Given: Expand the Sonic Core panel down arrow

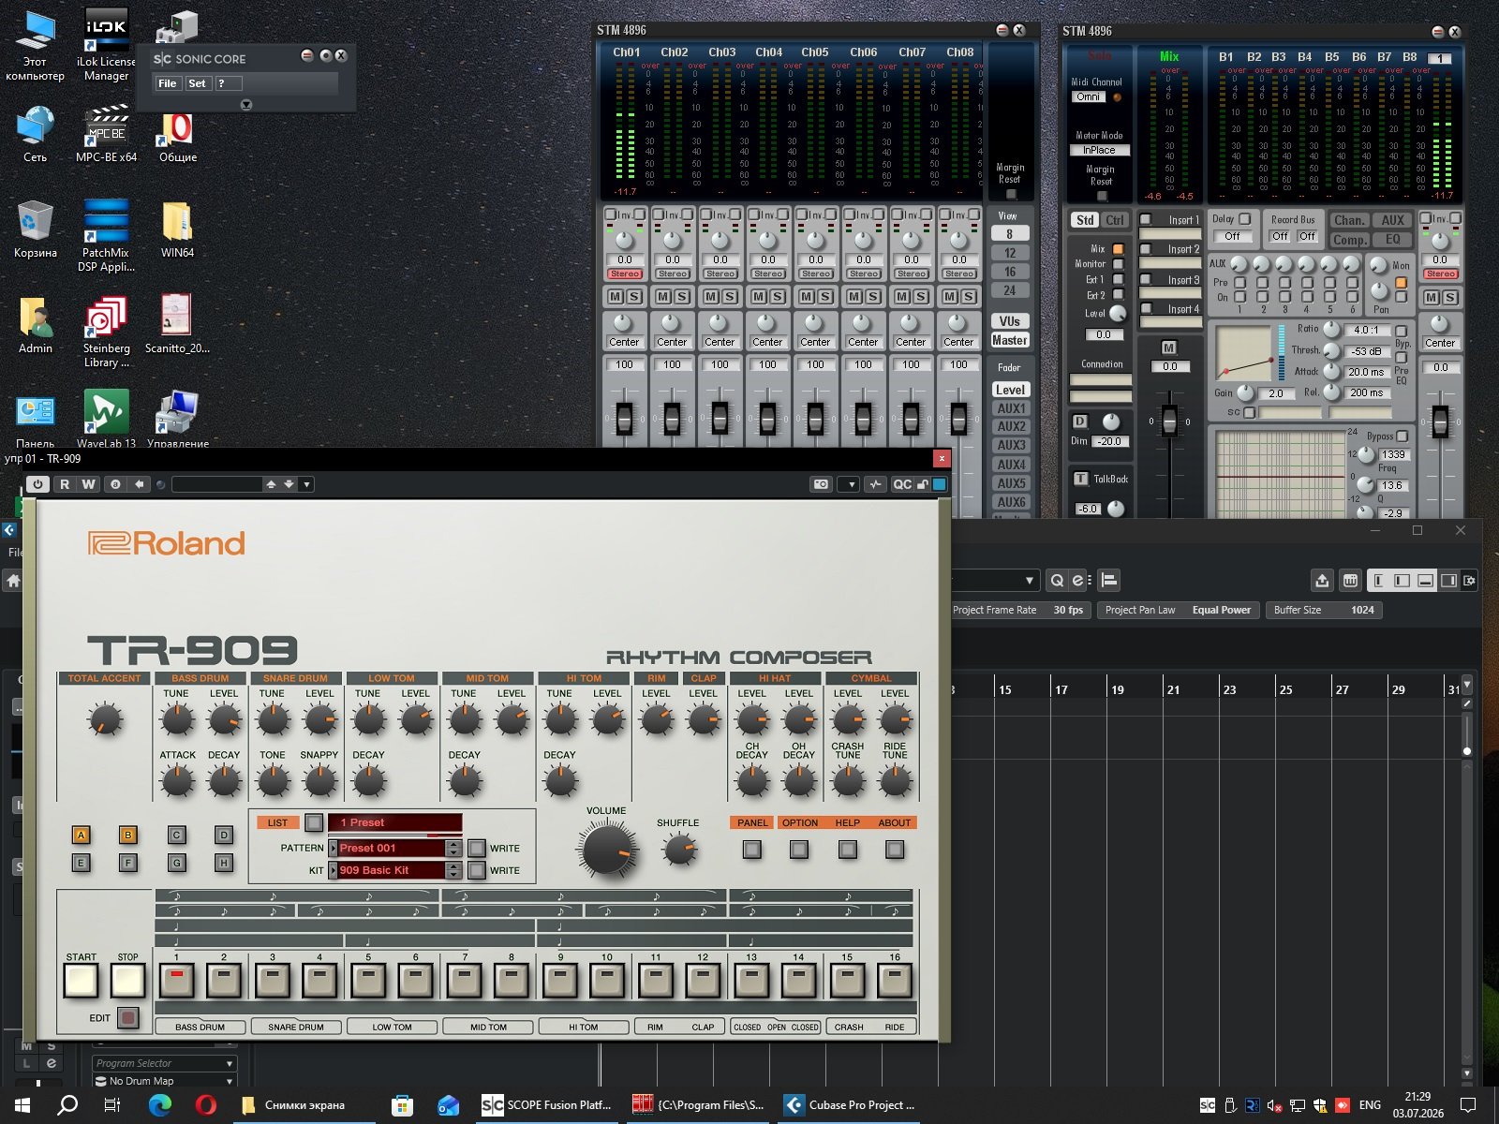Looking at the screenshot, I should tap(246, 105).
